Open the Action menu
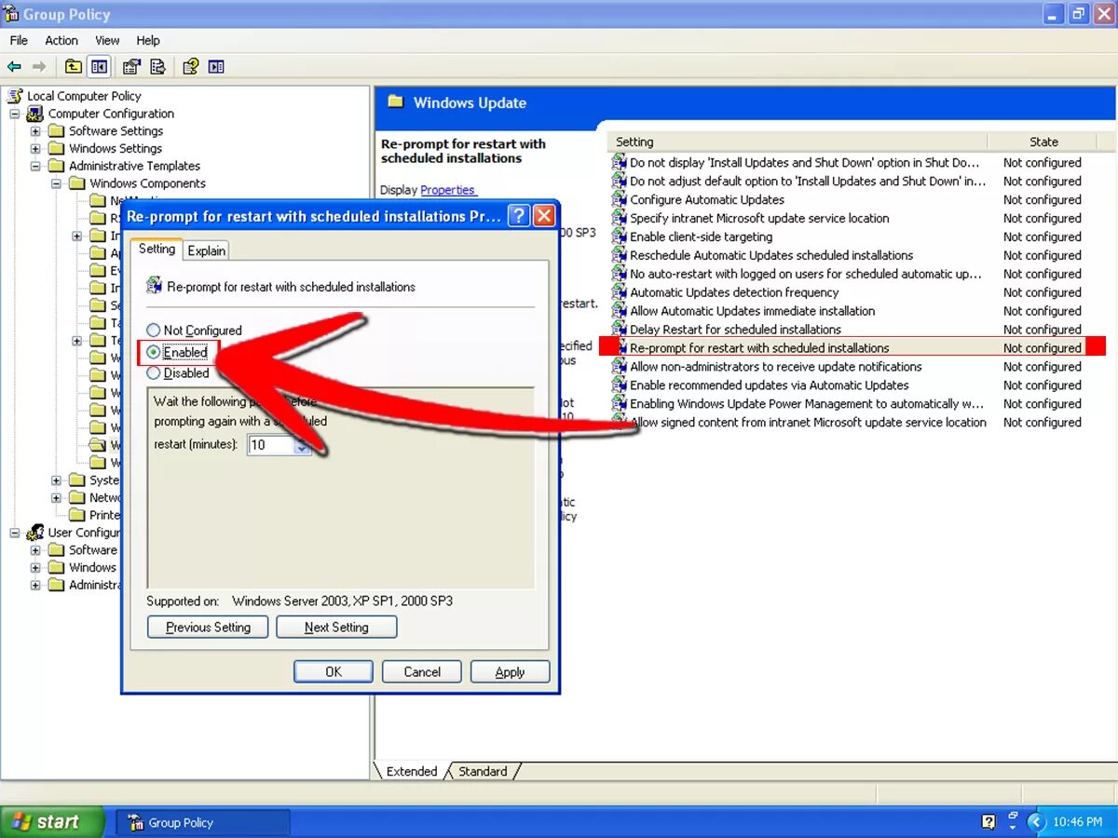Image resolution: width=1118 pixels, height=838 pixels. pos(61,40)
